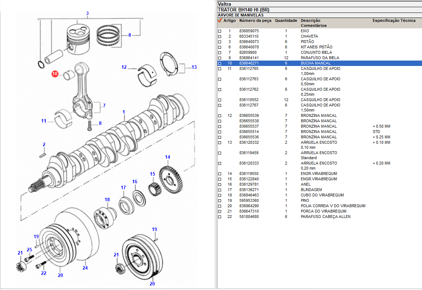
Task: Toggle the checkbox on highlighted BUCHA MANCAL row
Action: pos(220,63)
